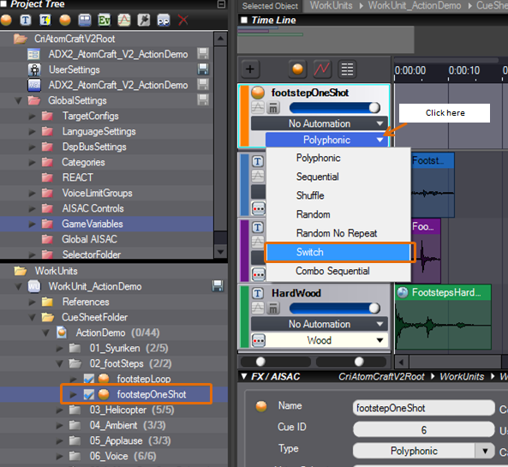Toggle the Time Line panel checkbox
This screenshot has height=467, width=508.
pyautogui.click(x=244, y=20)
